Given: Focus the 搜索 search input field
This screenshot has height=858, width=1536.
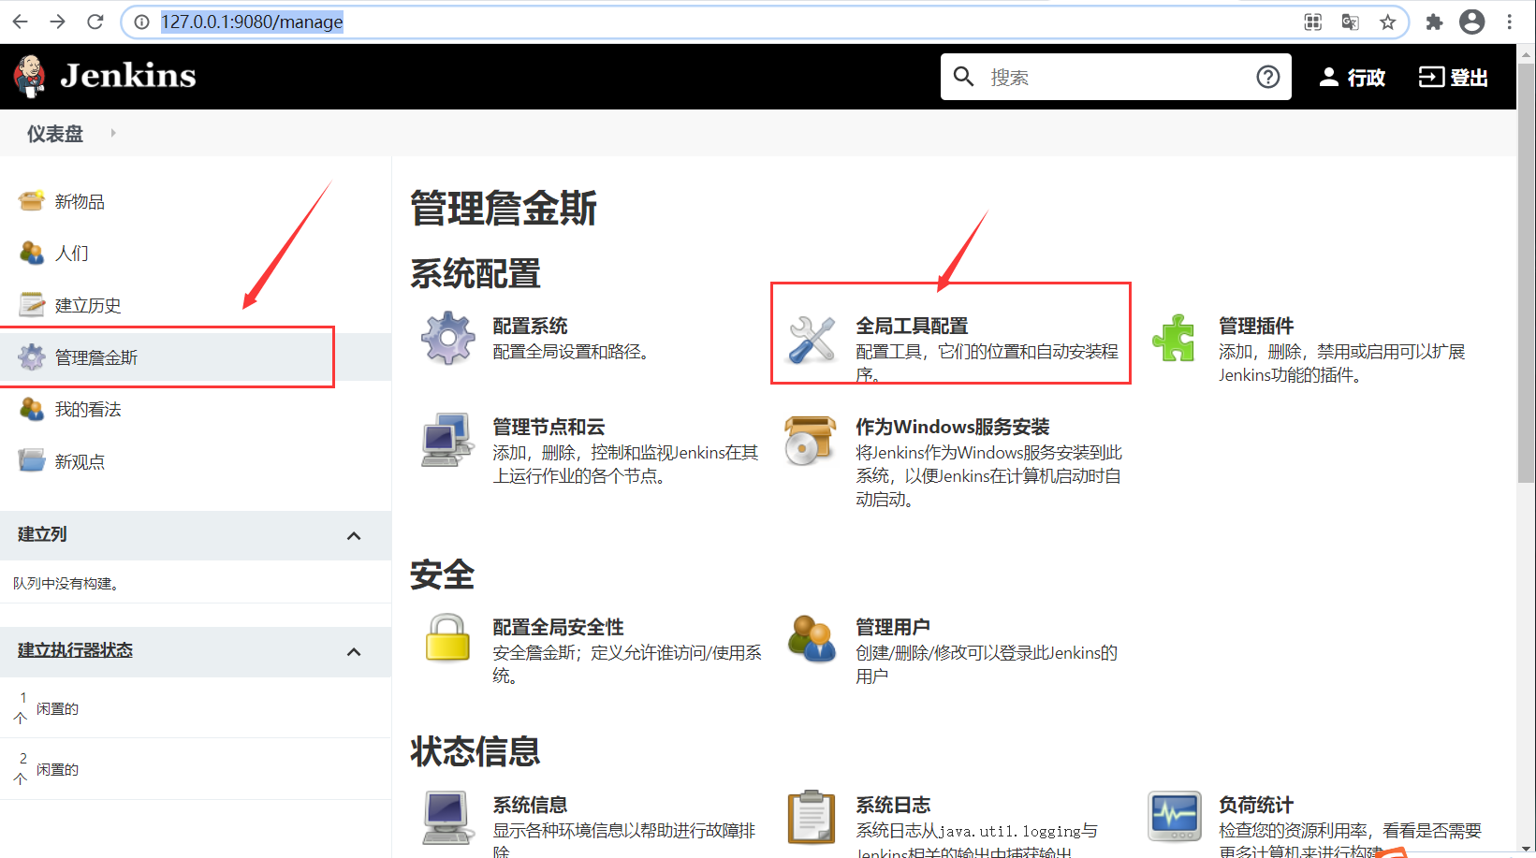Looking at the screenshot, I should click(x=1114, y=77).
